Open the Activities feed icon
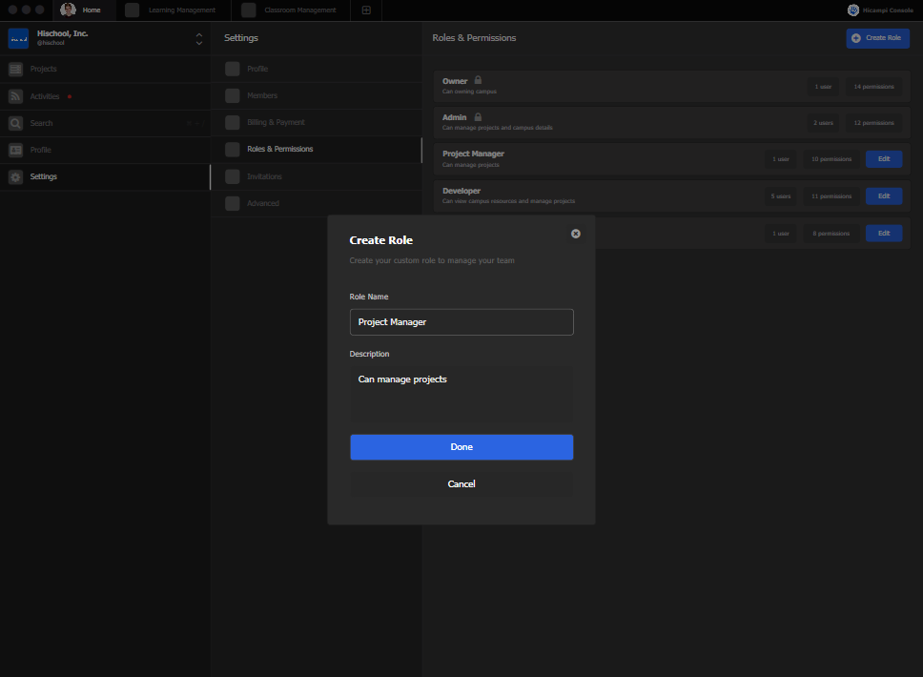This screenshot has width=923, height=677. [15, 96]
